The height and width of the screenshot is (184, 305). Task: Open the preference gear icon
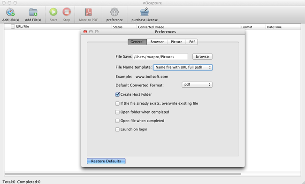click(114, 12)
